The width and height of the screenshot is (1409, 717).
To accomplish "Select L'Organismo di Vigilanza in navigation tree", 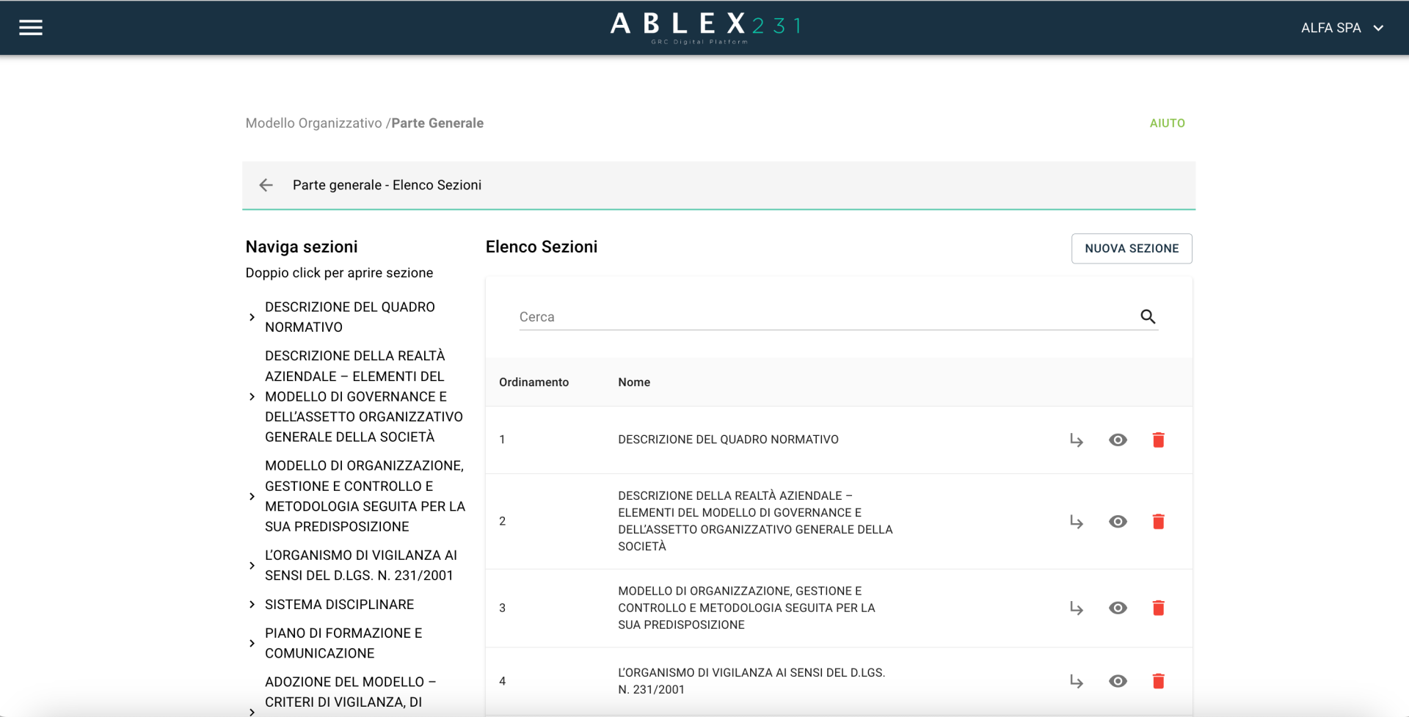I will tap(360, 565).
